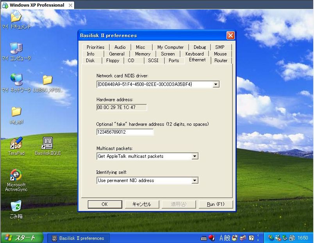Click the IME conversion mode '般' indicator
This screenshot has height=243, width=314.
pos(227,238)
